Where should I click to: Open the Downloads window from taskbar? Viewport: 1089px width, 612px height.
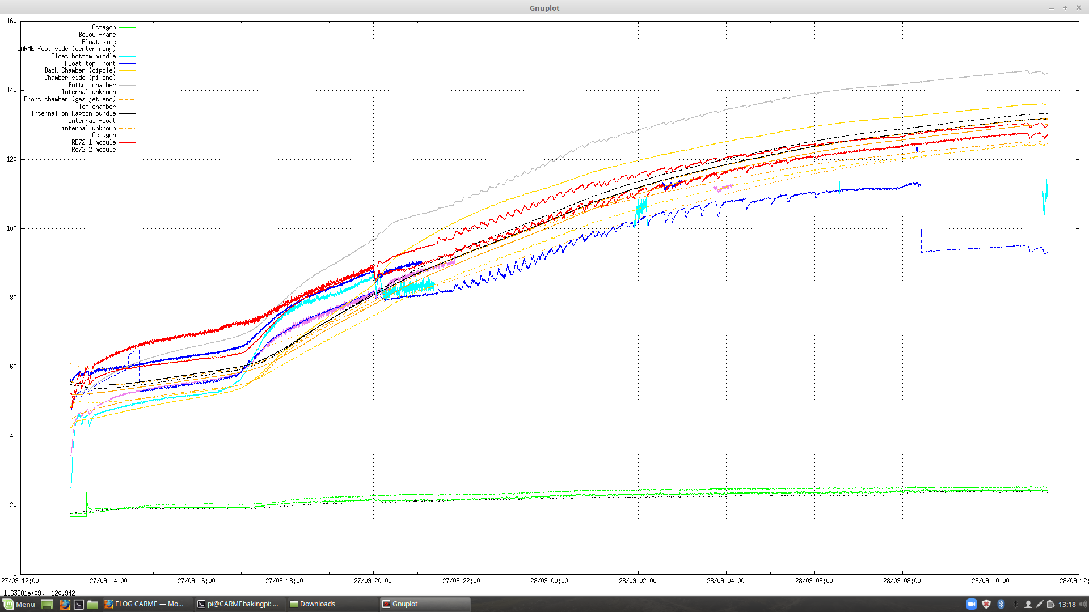[x=313, y=604]
